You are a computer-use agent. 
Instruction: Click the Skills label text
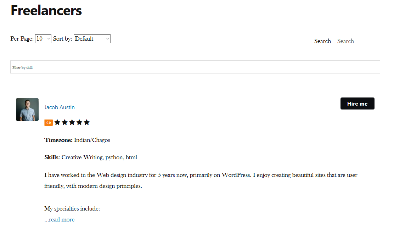tap(52, 158)
